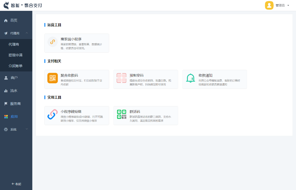Screen dimensions: 296x190
Task: Click the colorful grid icon beside 应用
Action: pos(6,117)
